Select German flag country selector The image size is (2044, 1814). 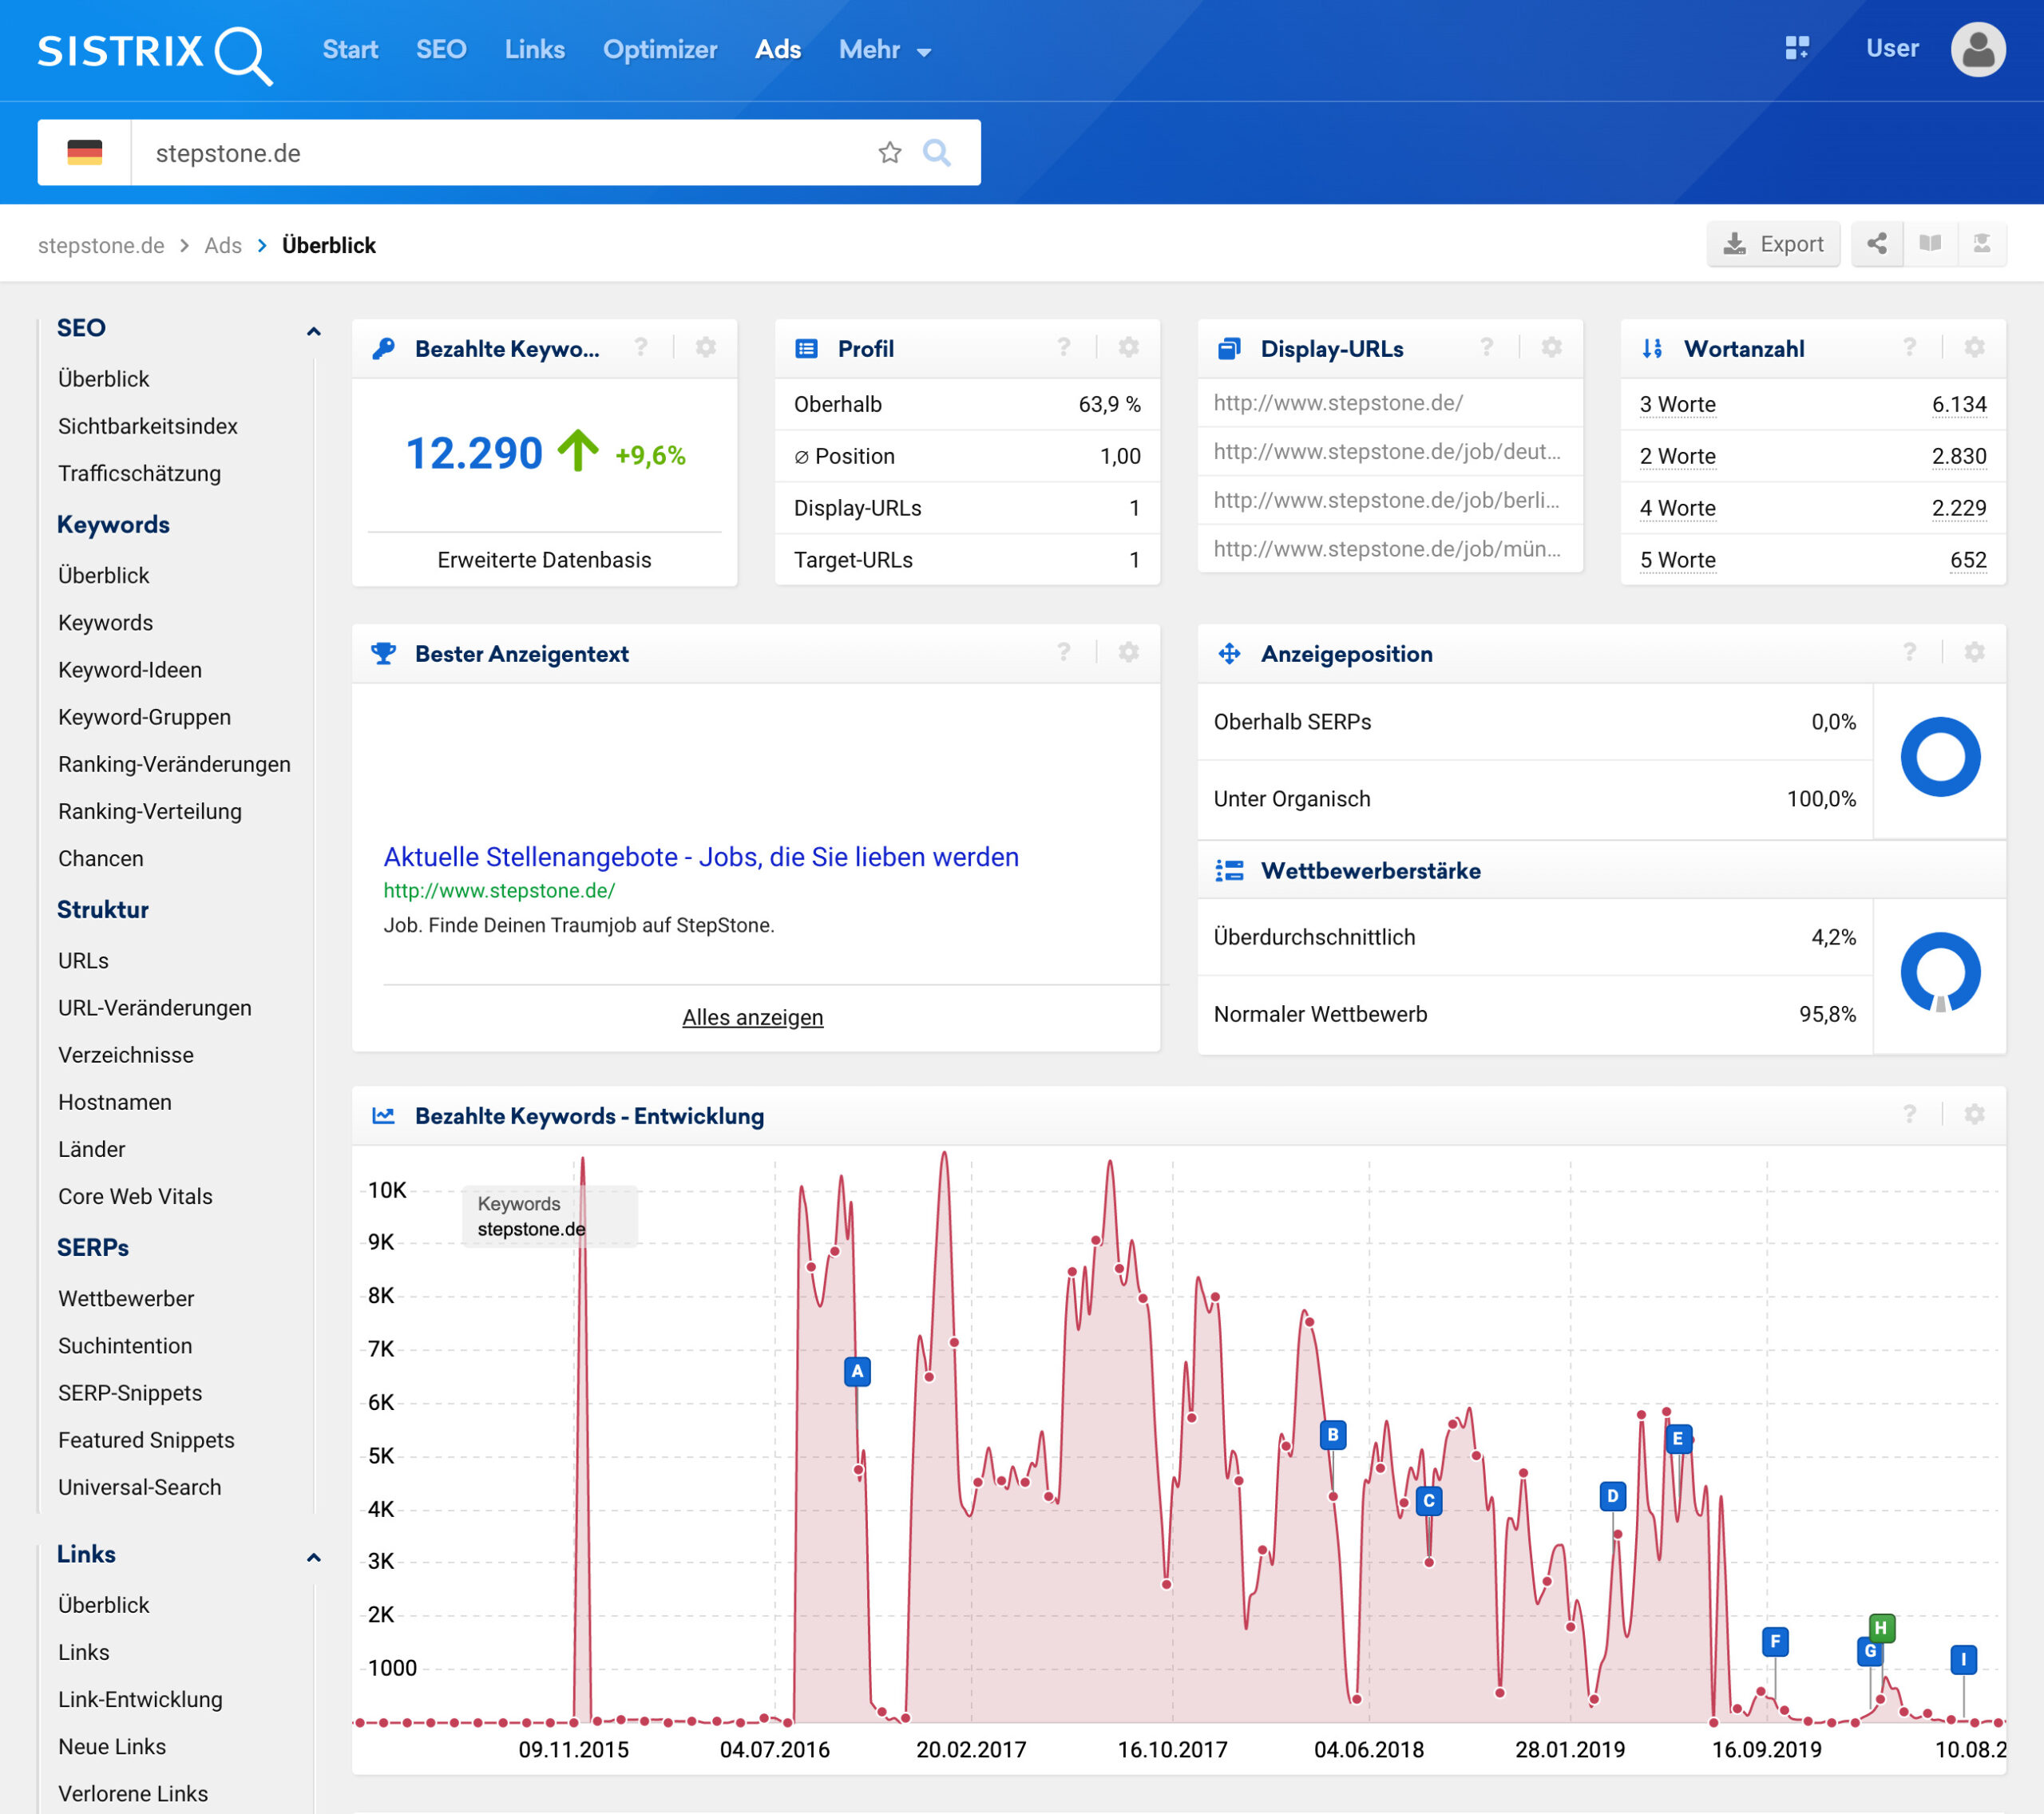click(85, 152)
